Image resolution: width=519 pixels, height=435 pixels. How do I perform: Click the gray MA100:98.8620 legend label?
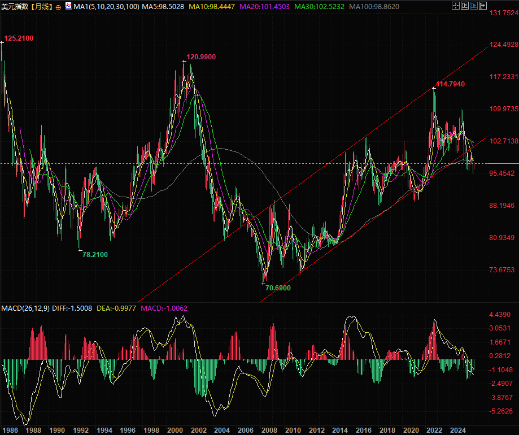374,7
